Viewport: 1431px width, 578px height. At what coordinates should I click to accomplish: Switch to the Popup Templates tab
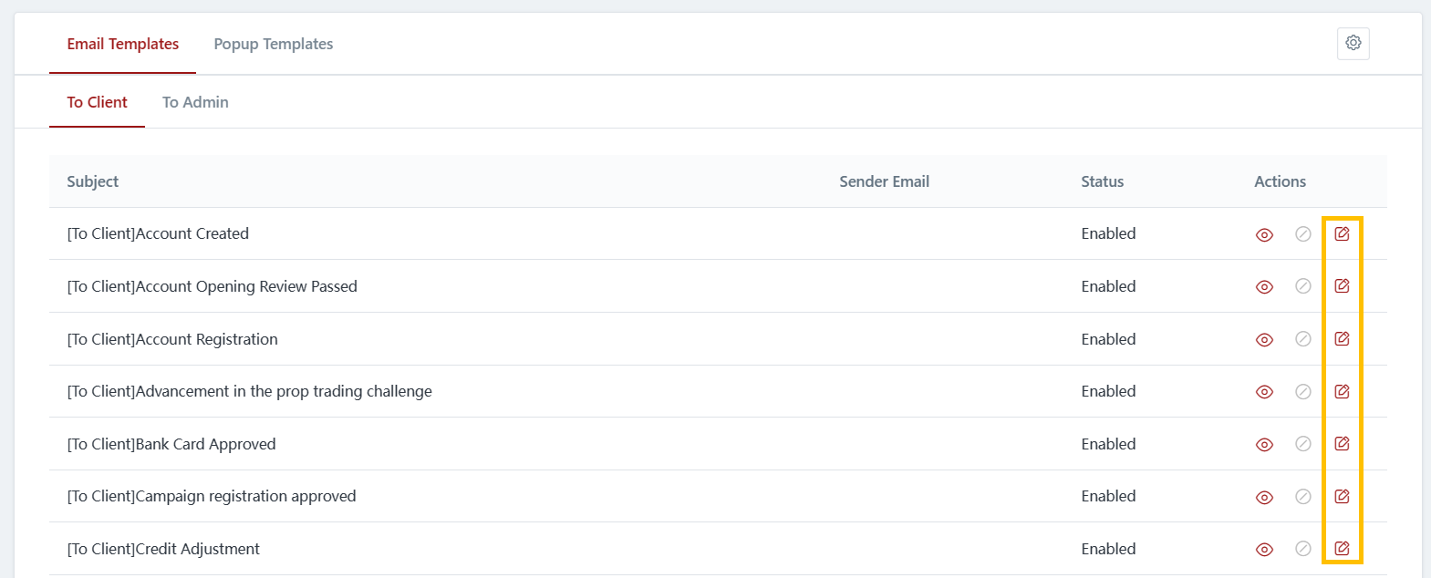(273, 44)
